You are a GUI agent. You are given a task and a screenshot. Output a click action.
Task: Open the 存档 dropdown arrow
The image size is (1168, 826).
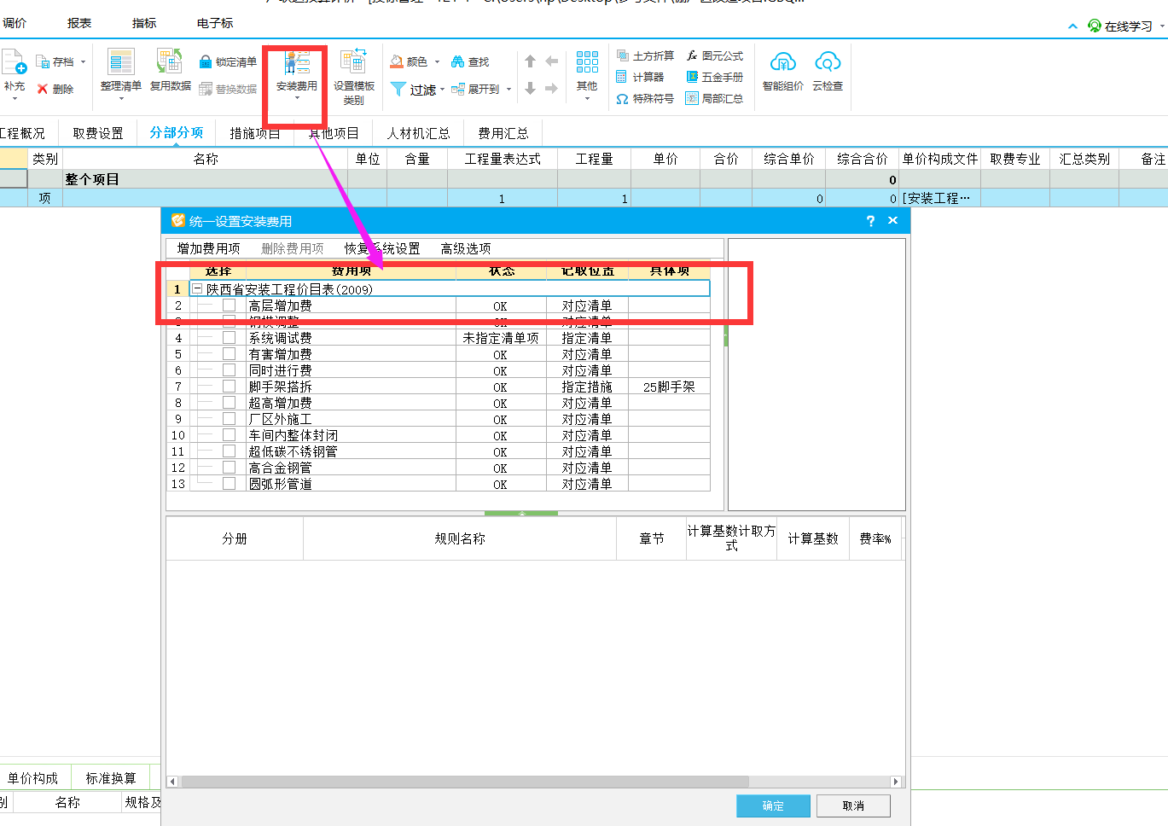(83, 62)
